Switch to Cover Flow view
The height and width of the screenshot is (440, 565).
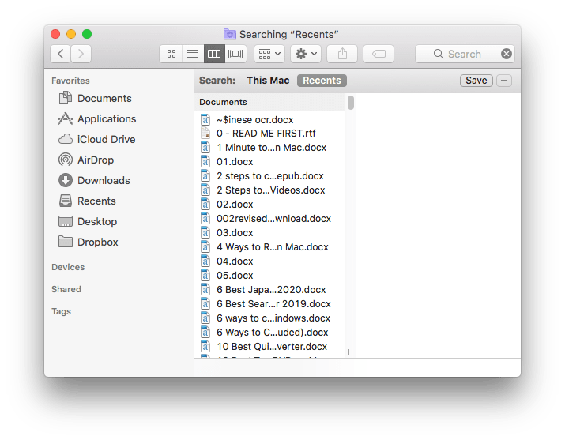235,54
